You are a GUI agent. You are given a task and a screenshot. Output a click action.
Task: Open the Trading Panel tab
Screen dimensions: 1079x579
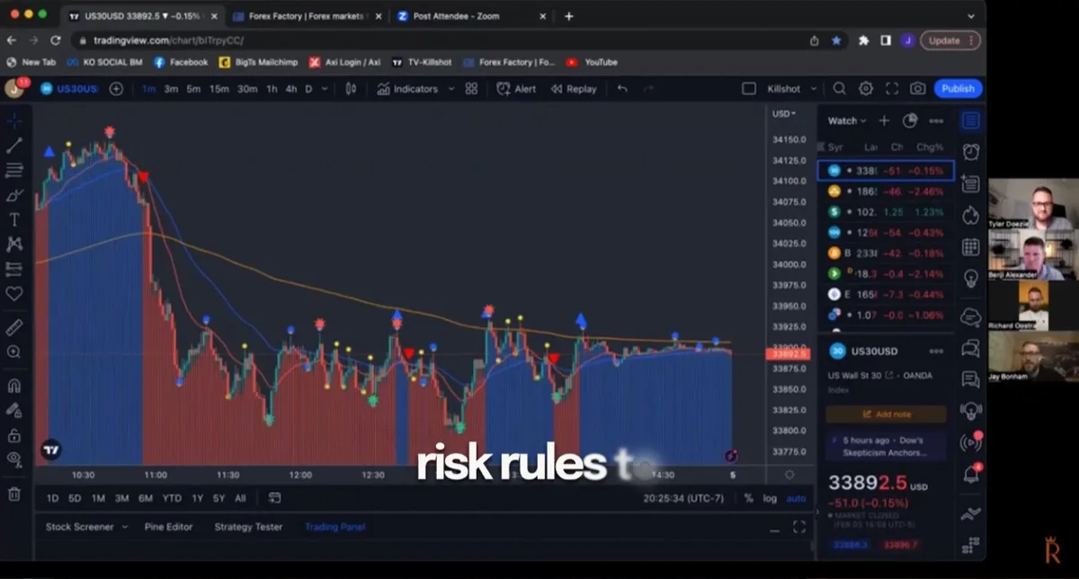tap(334, 527)
